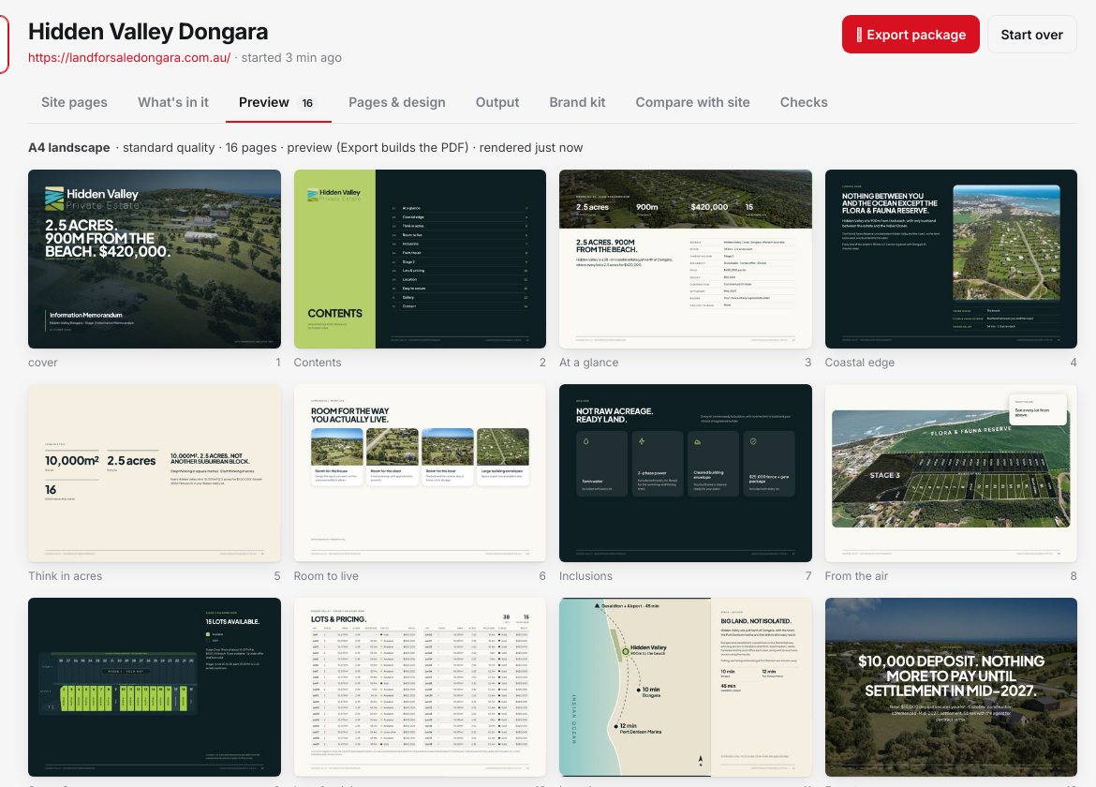This screenshot has height=787, width=1096.
Task: Go to the Pages & design tab
Action: 397,102
